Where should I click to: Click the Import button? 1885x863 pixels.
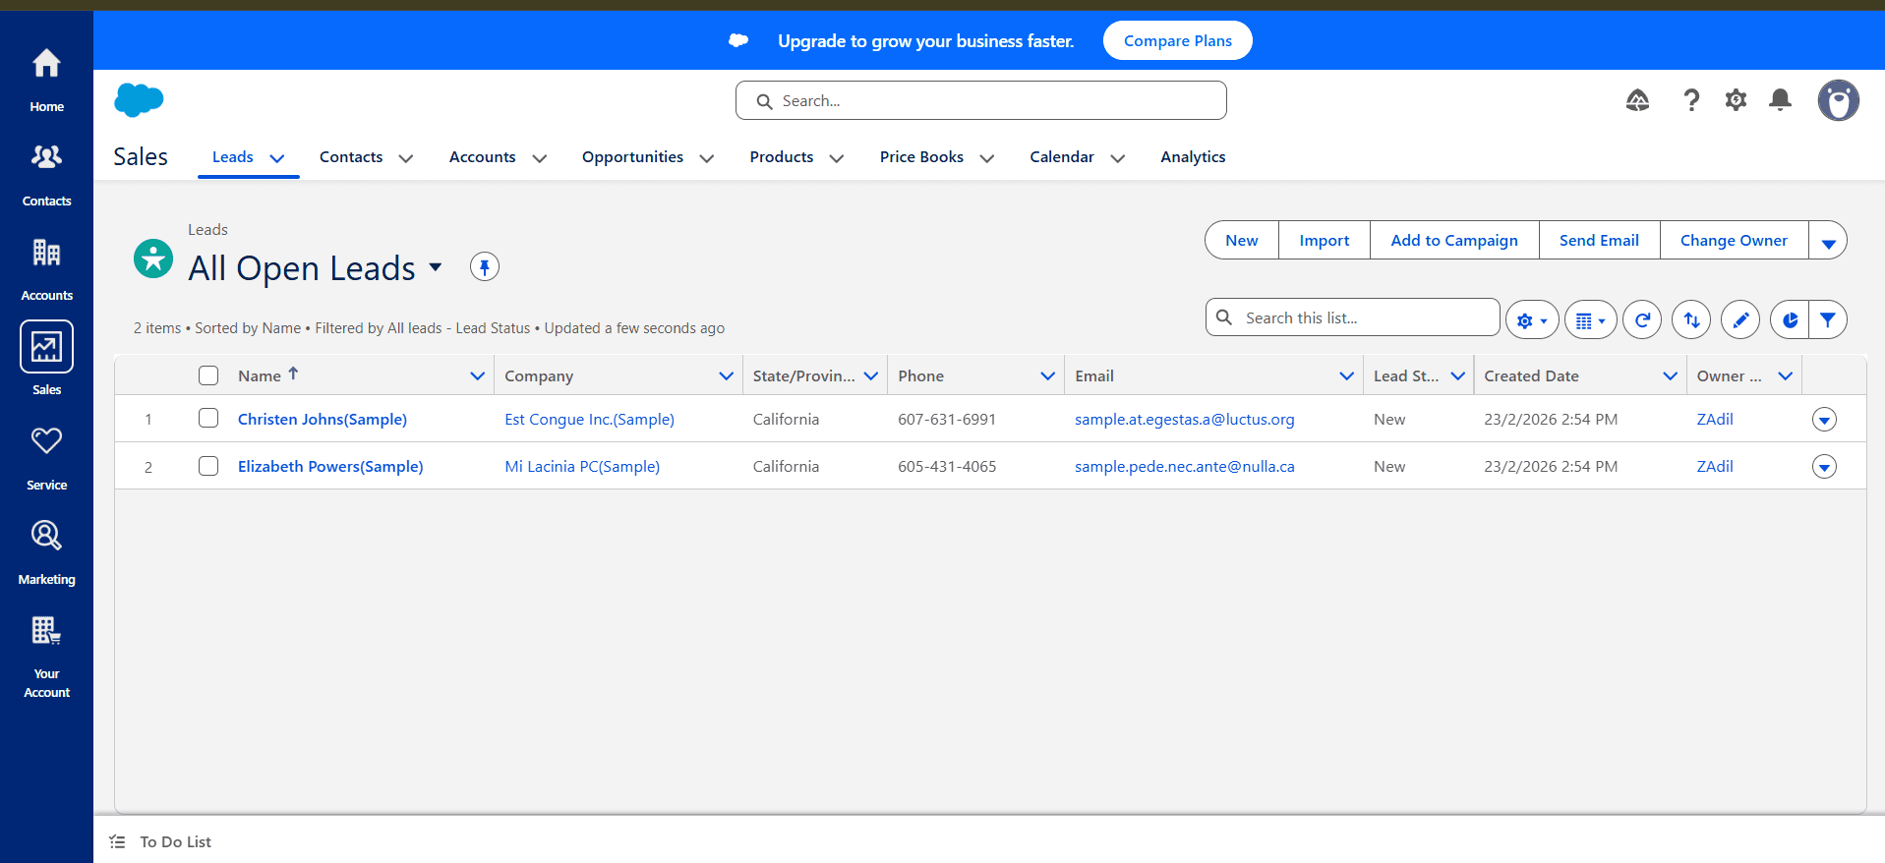[x=1325, y=241]
